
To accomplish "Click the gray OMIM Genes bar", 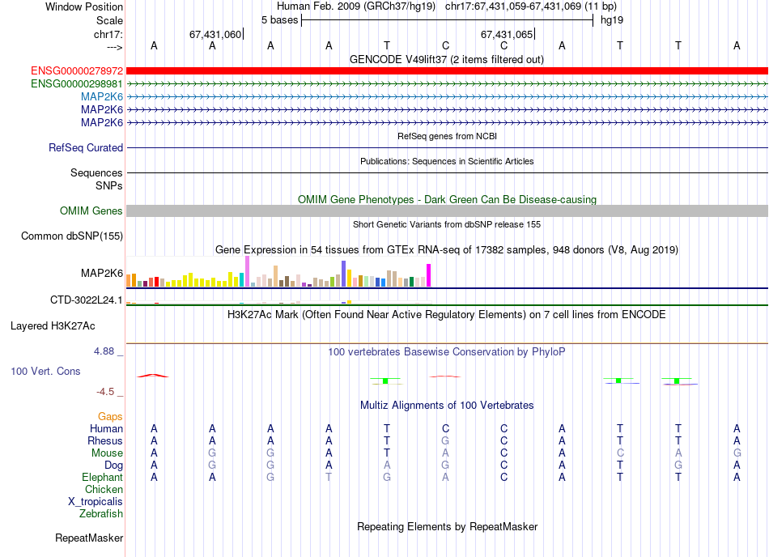I will coord(447,210).
